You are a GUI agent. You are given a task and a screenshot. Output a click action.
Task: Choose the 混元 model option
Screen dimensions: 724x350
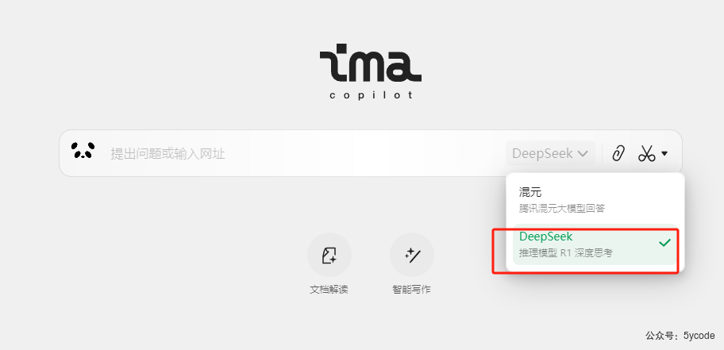click(595, 199)
